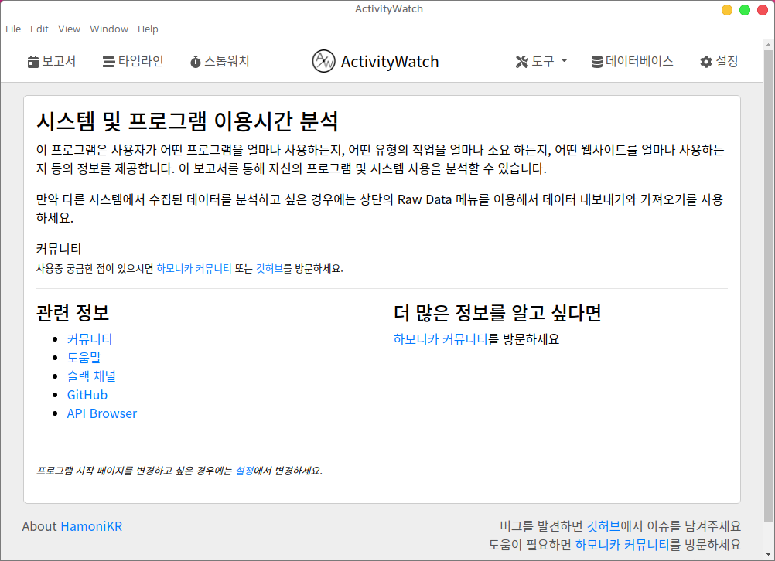Screen dimensions: 775x561
Task: Click the wrench tools icon beside 도구
Action: point(521,62)
